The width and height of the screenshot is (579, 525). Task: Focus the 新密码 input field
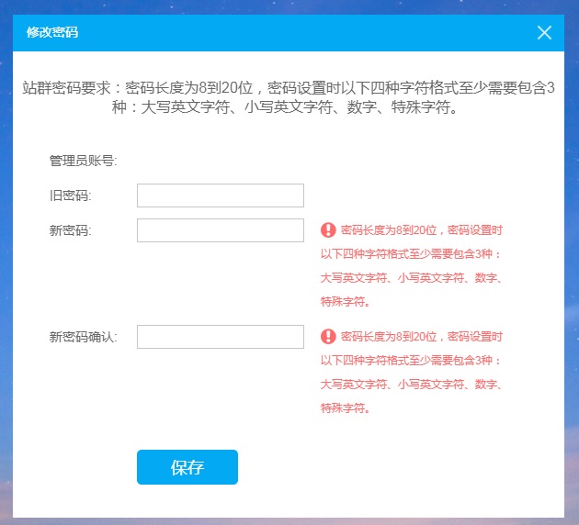tap(220, 230)
